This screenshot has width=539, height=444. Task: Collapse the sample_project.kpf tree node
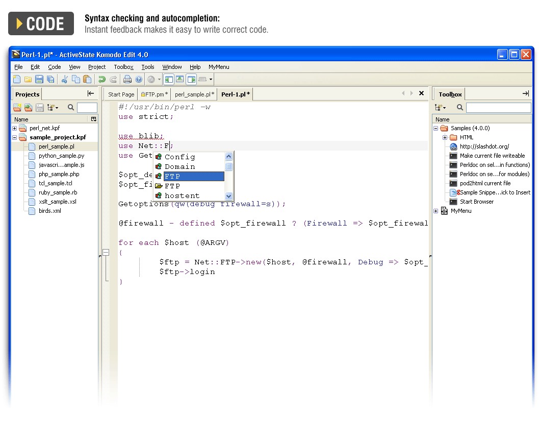click(15, 137)
